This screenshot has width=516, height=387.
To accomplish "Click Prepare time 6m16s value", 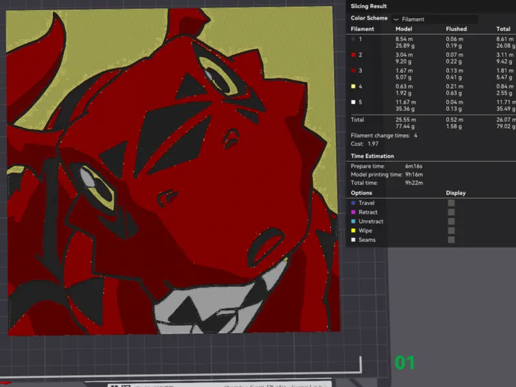I will coord(413,166).
